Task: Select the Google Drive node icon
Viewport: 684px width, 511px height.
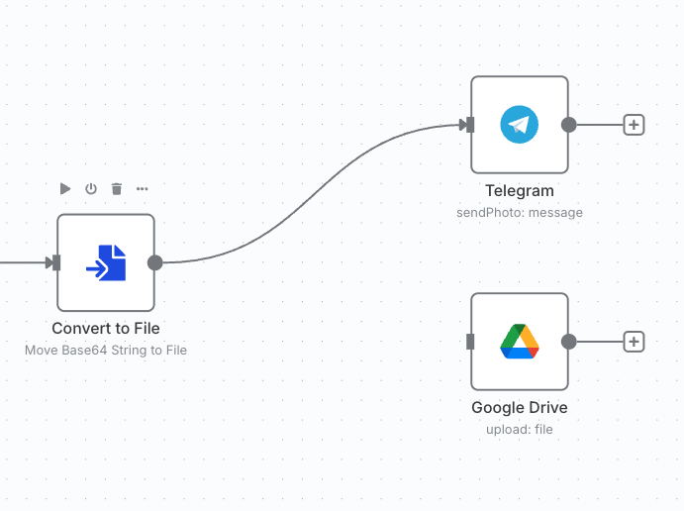Action: point(519,342)
